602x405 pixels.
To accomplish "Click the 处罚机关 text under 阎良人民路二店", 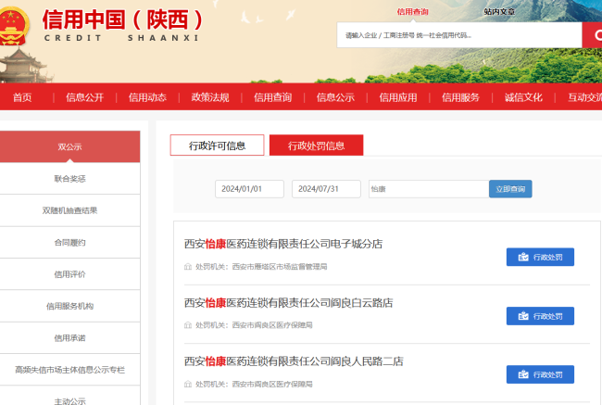I will click(254, 384).
